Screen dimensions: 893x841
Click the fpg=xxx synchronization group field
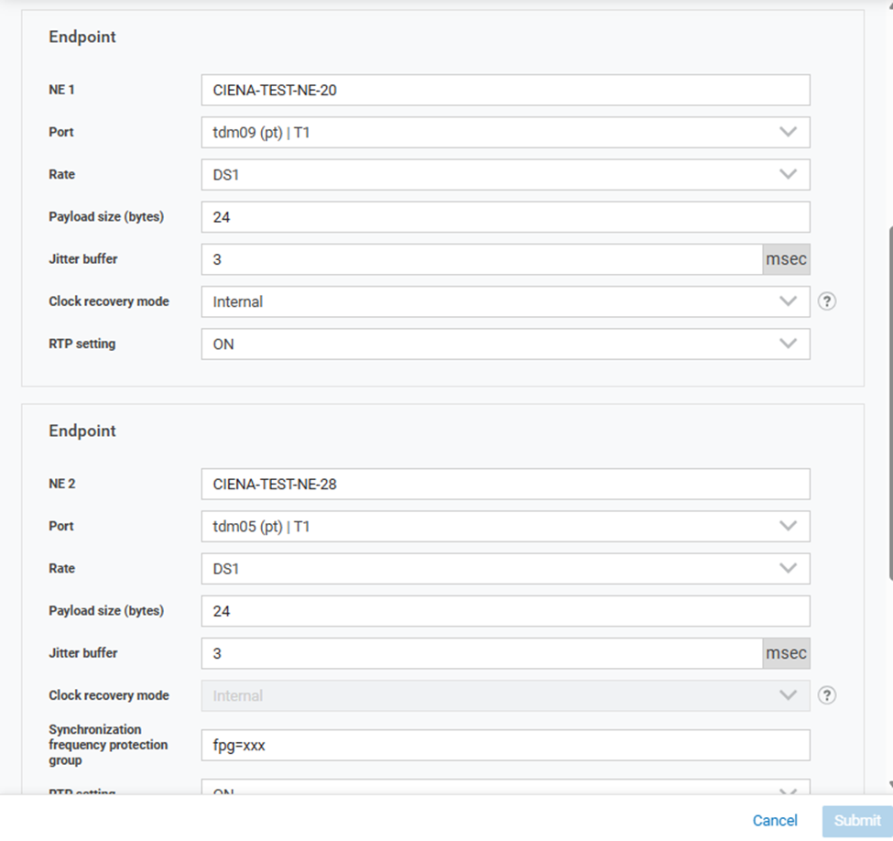click(x=506, y=745)
